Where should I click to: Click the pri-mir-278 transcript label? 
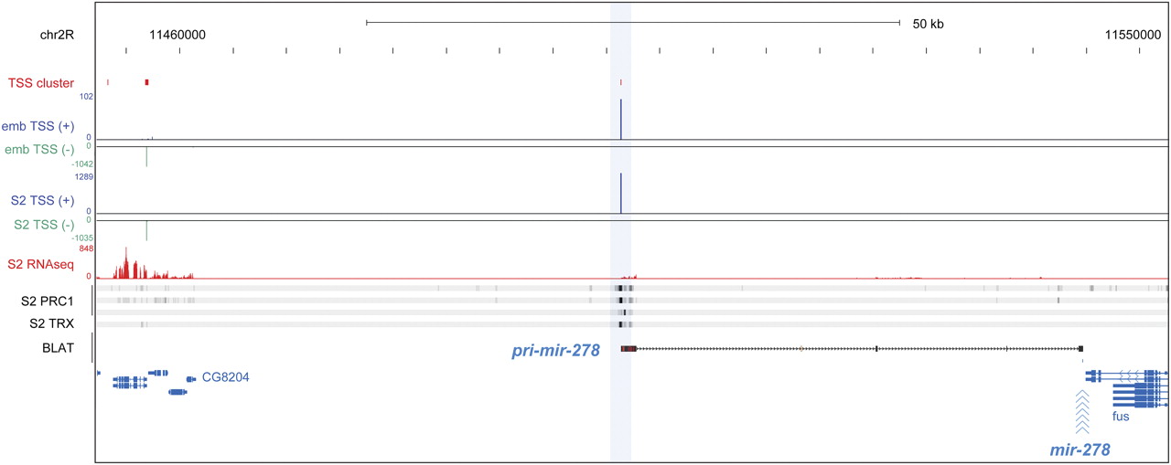pos(554,350)
